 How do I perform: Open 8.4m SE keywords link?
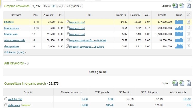[111, 99]
